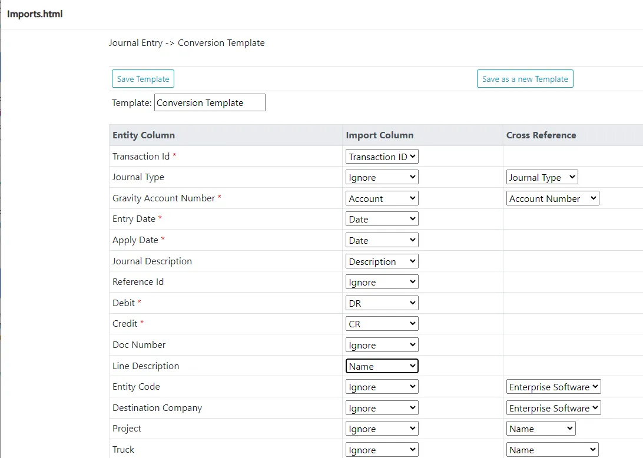This screenshot has height=458, width=643.
Task: Click the Transaction Id row label
Action: tap(141, 156)
